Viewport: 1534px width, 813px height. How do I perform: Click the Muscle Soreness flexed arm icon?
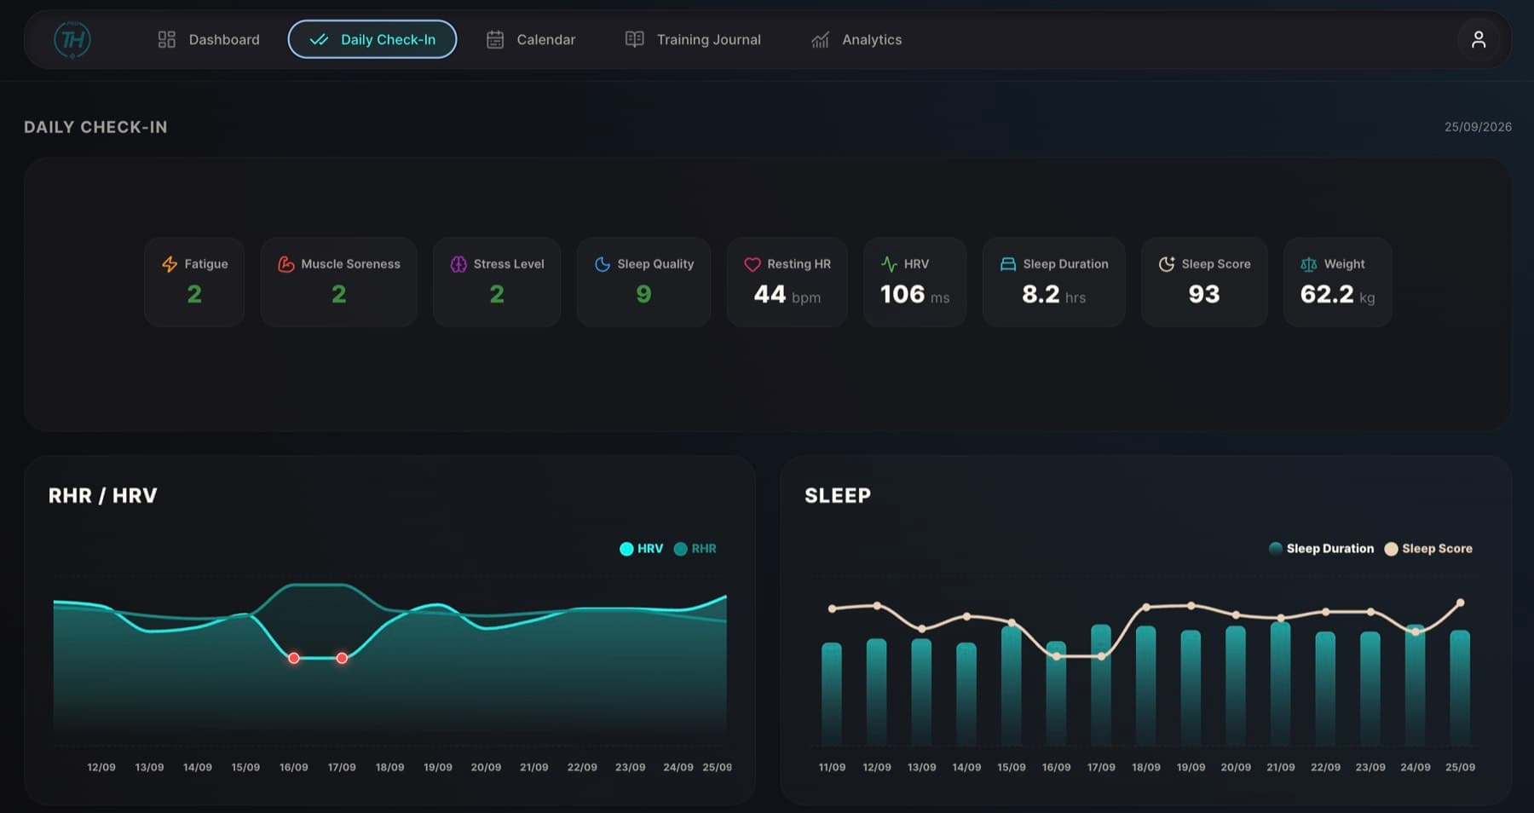click(x=286, y=264)
